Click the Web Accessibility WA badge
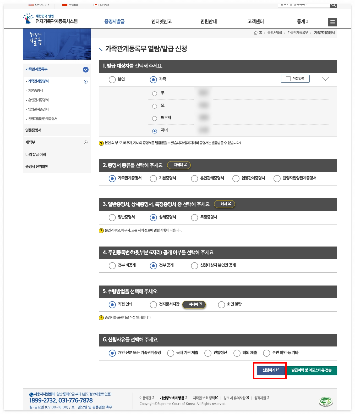This screenshot has height=414, width=355. click(326, 401)
